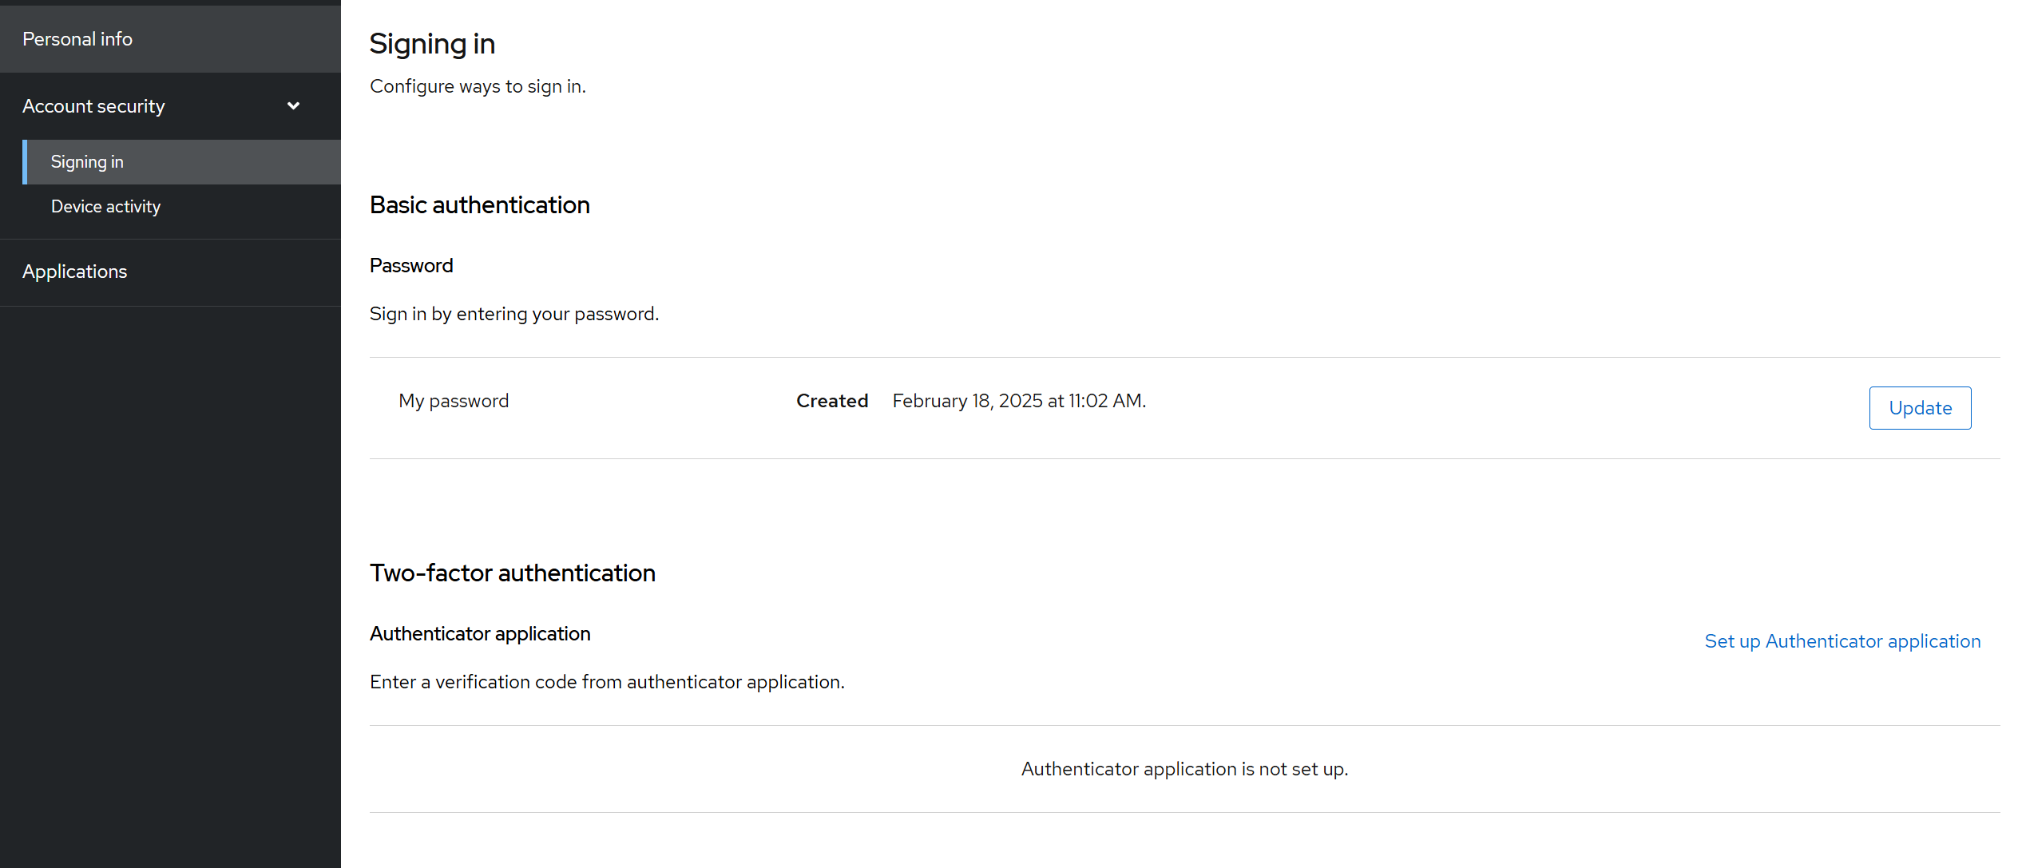Screen dimensions: 2018x868
Task: Select Signing in sidebar item
Action: click(87, 162)
